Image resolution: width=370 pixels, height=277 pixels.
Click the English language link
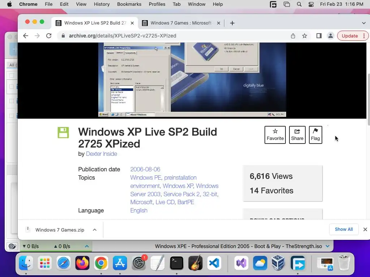139,210
